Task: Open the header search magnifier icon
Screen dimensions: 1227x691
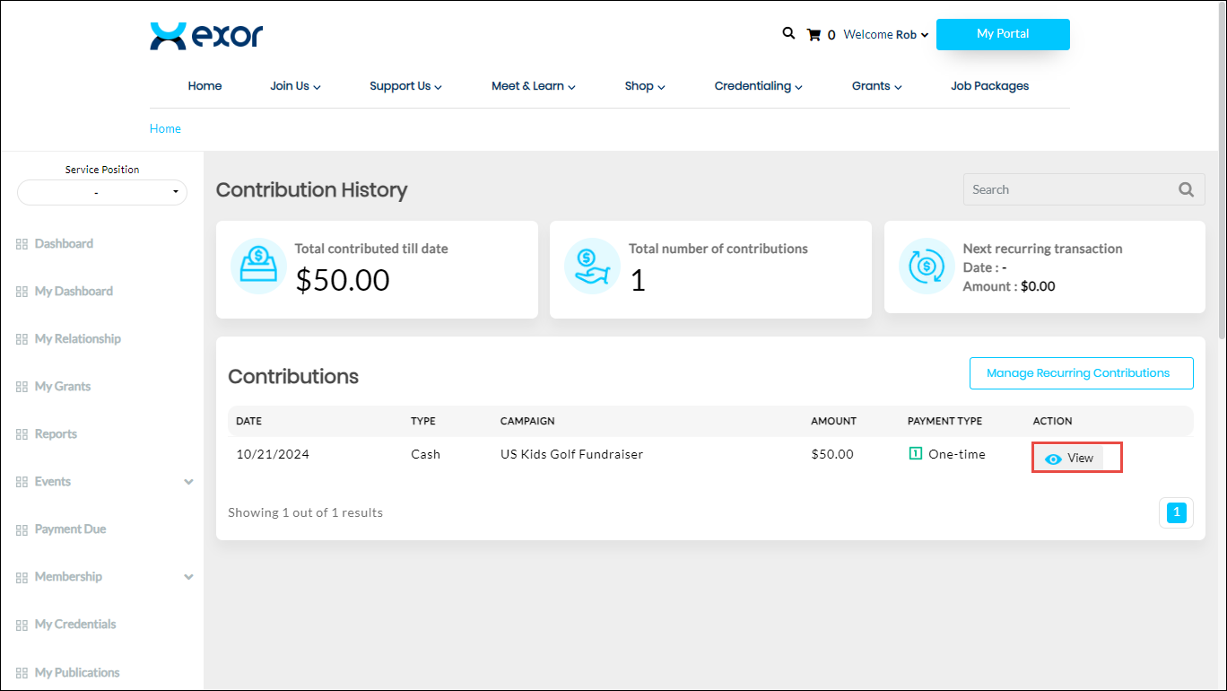Action: (x=788, y=33)
